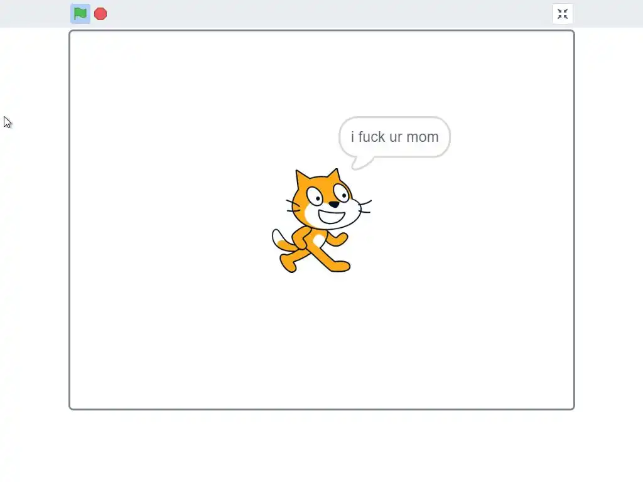Exit full screen mode with the arrows icon

(x=562, y=14)
